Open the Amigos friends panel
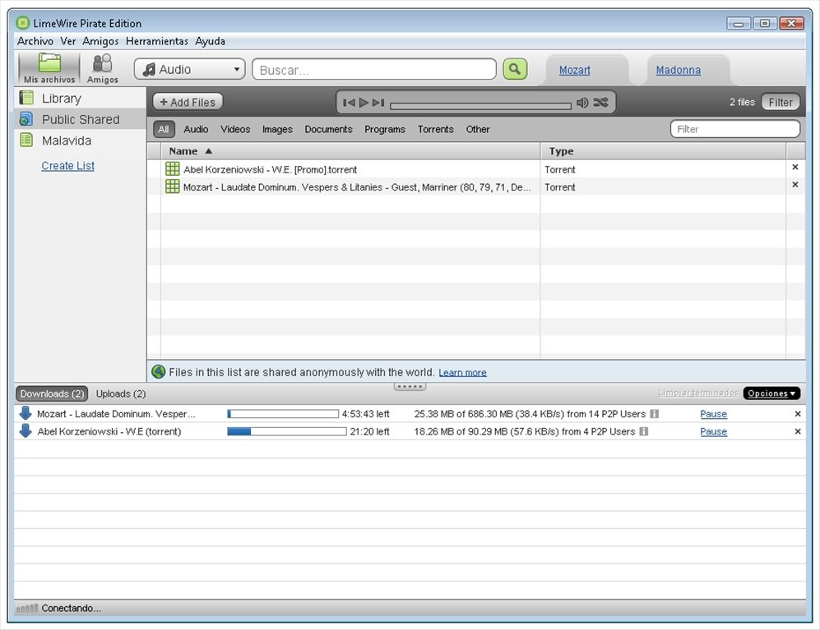The width and height of the screenshot is (820, 630). tap(103, 68)
